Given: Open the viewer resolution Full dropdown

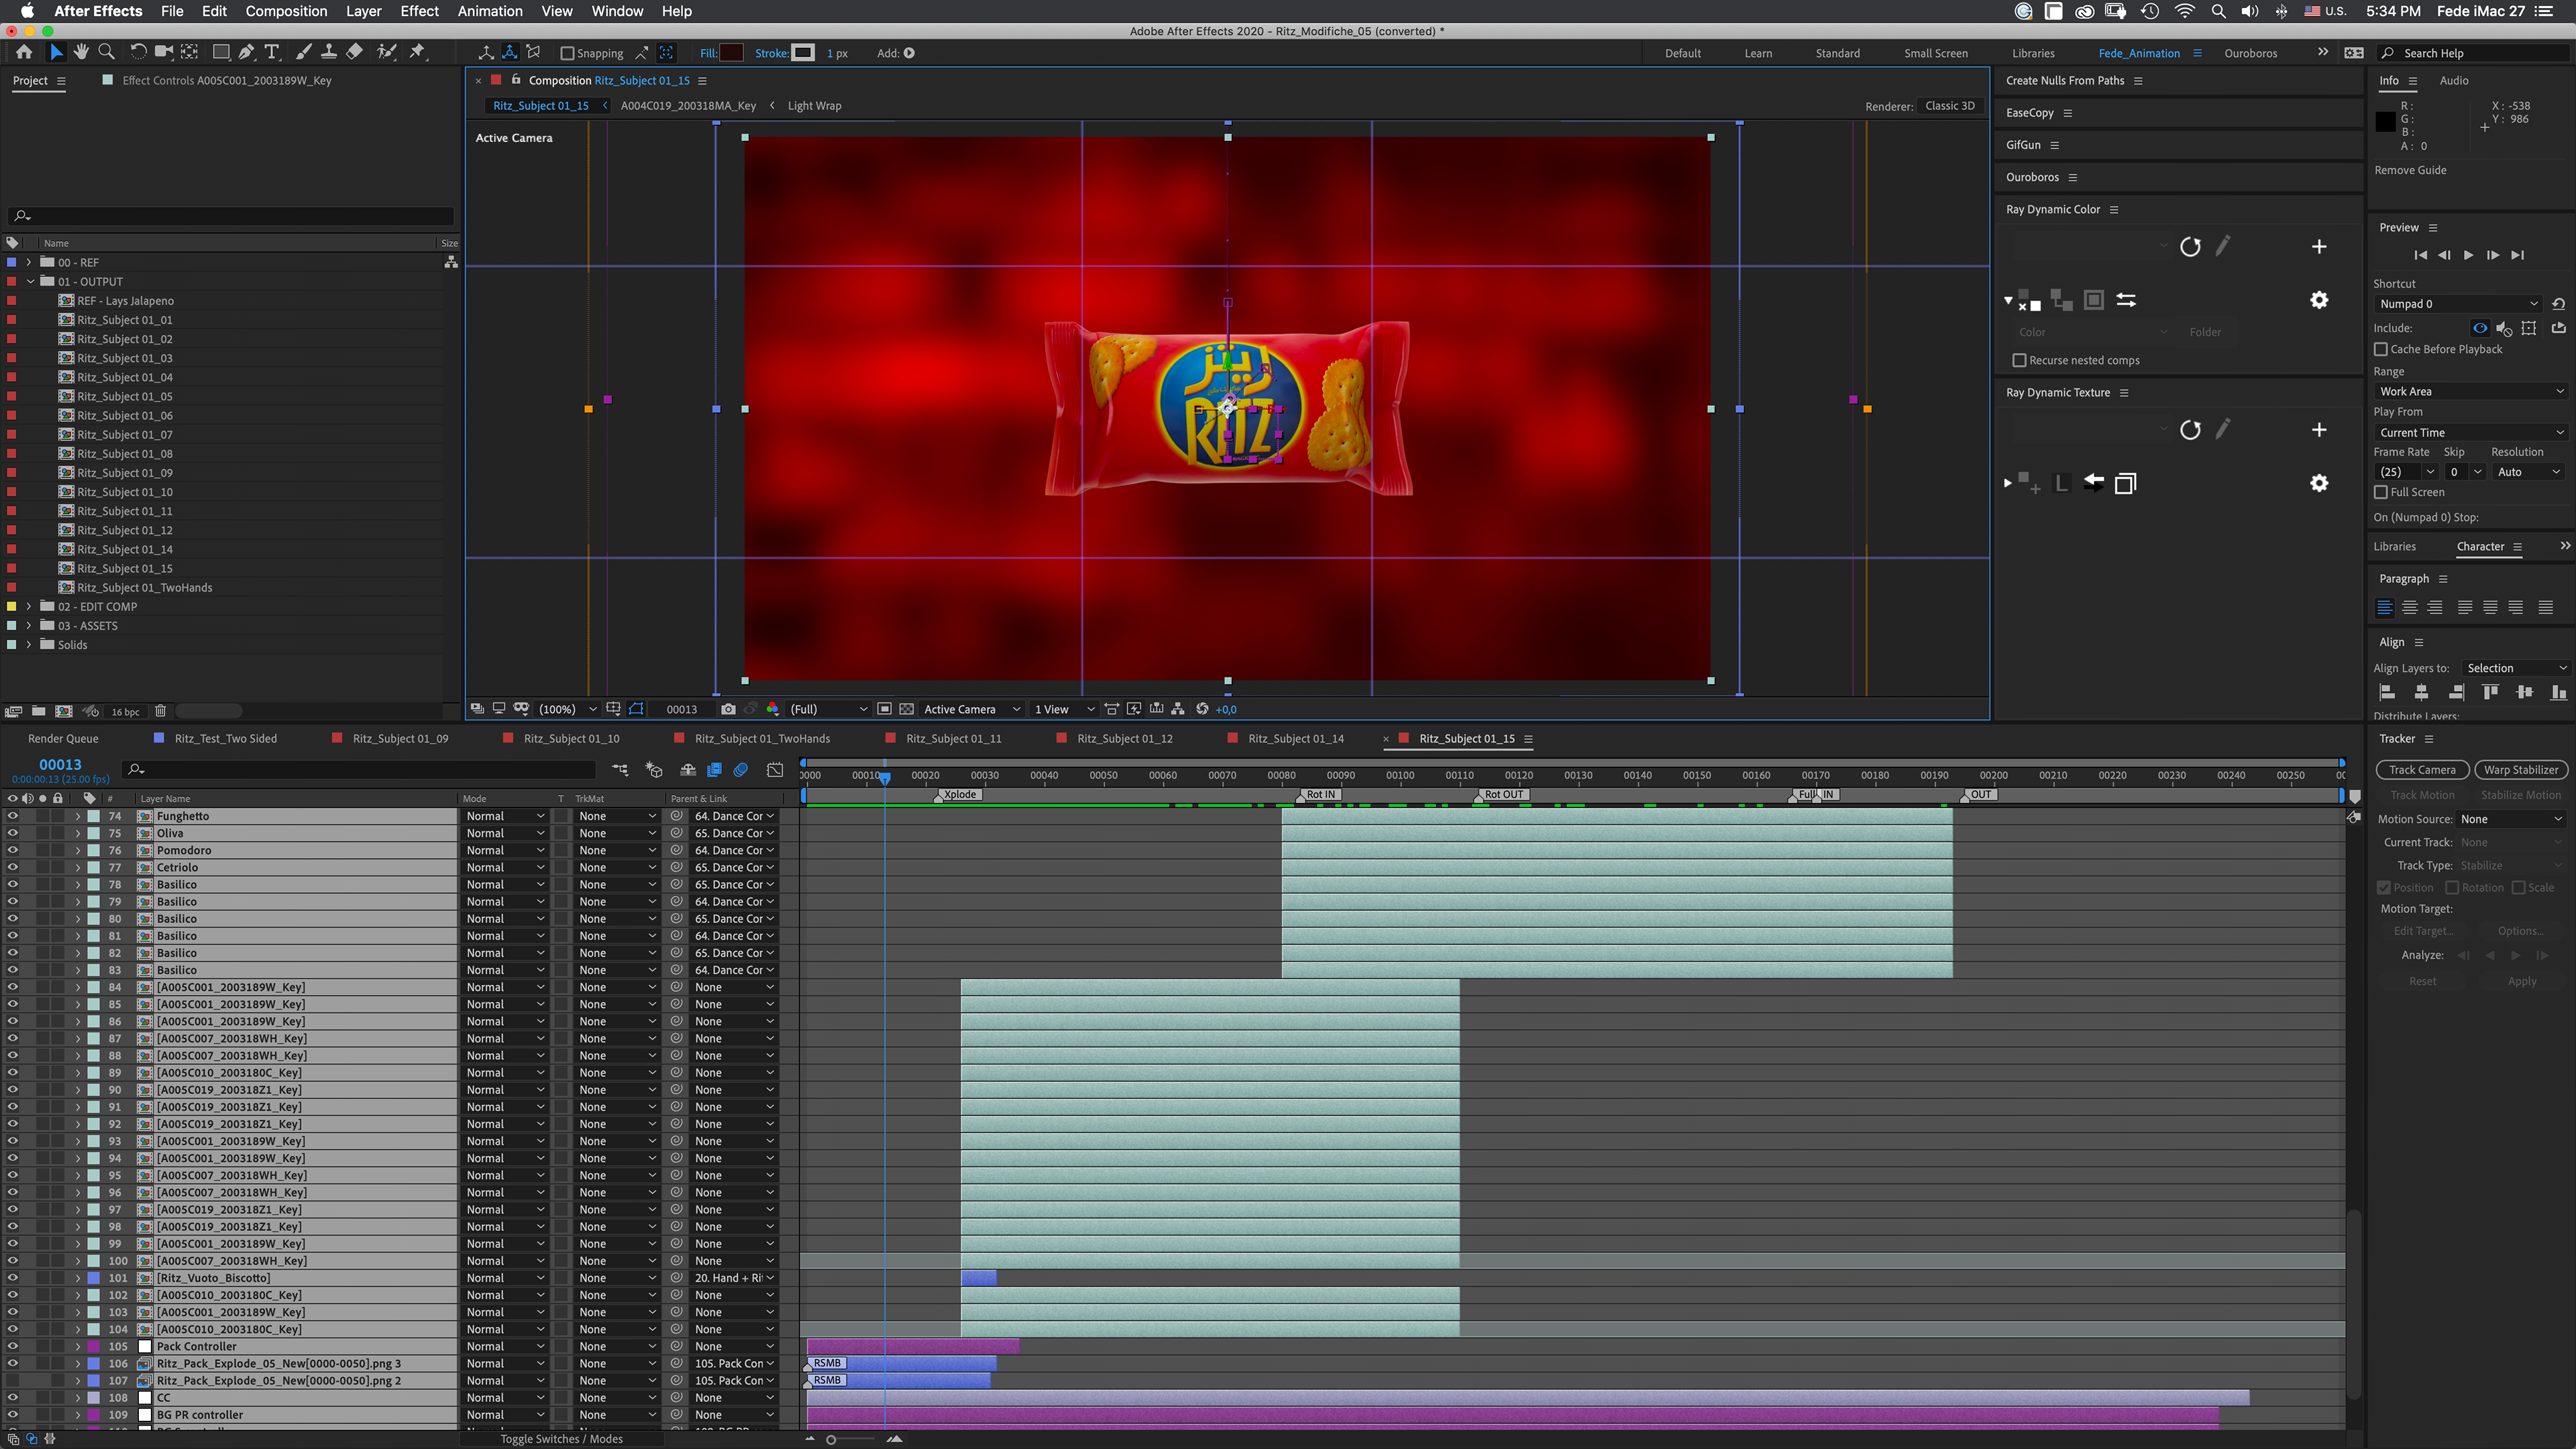Looking at the screenshot, I should (x=828, y=709).
